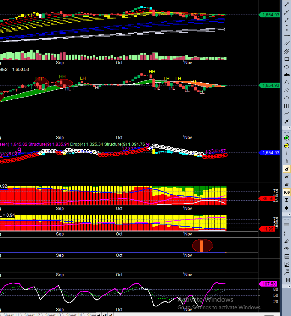Pick the Parallel lines drawing tool
291x316 pixels.
(287, 43)
